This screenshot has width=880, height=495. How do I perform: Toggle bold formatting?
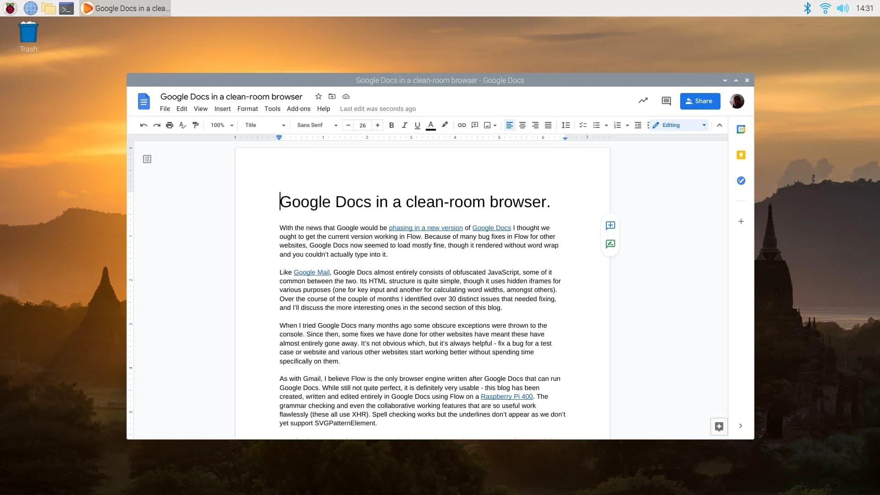pos(391,125)
